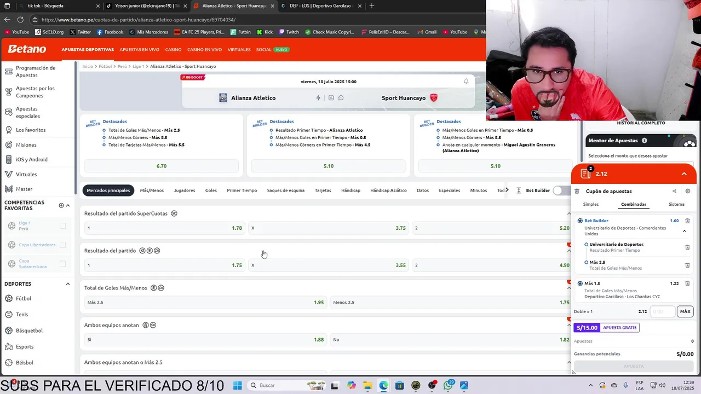
Task: Bet on Más 2.5 goals at 1.95
Action: click(205, 302)
